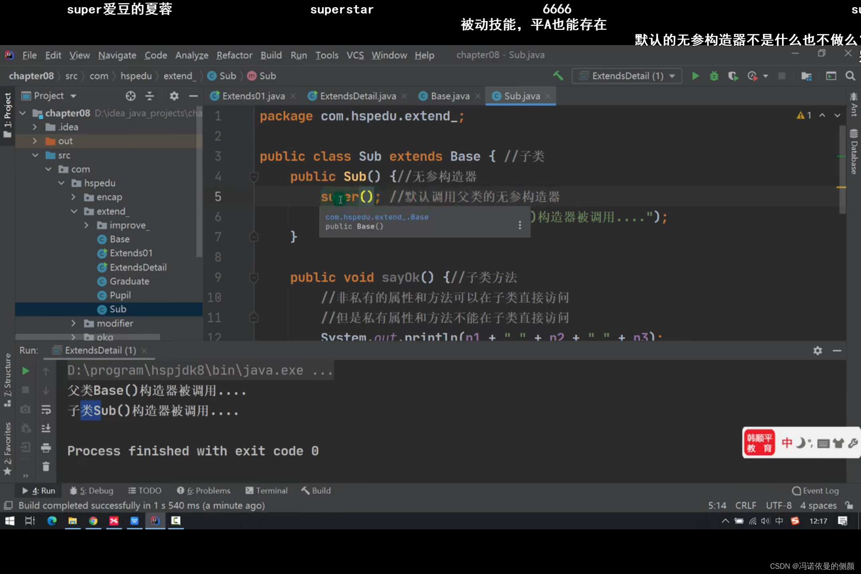The image size is (861, 574).
Task: Click the locate-in-project target icon
Action: [x=130, y=96]
